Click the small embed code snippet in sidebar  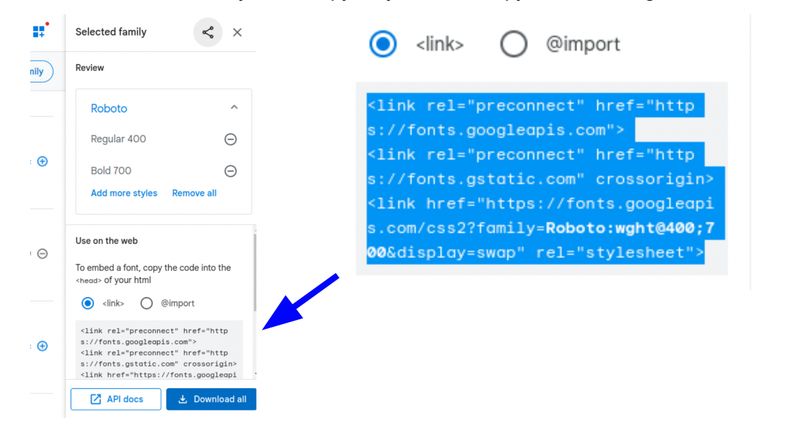click(159, 350)
